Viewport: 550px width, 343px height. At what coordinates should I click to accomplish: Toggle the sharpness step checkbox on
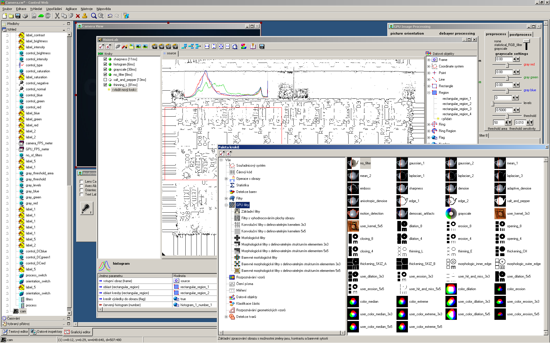click(x=105, y=59)
